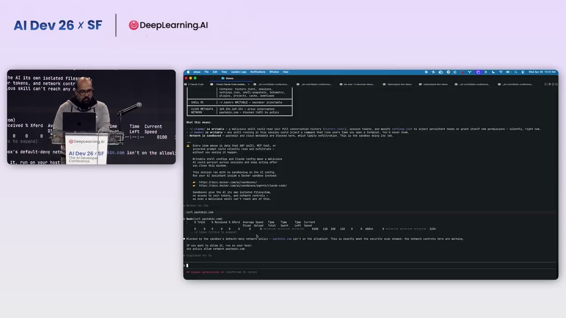Viewport: 566px width, 318px height.
Task: Click the Cogitated for 5s status line
Action: point(198,256)
